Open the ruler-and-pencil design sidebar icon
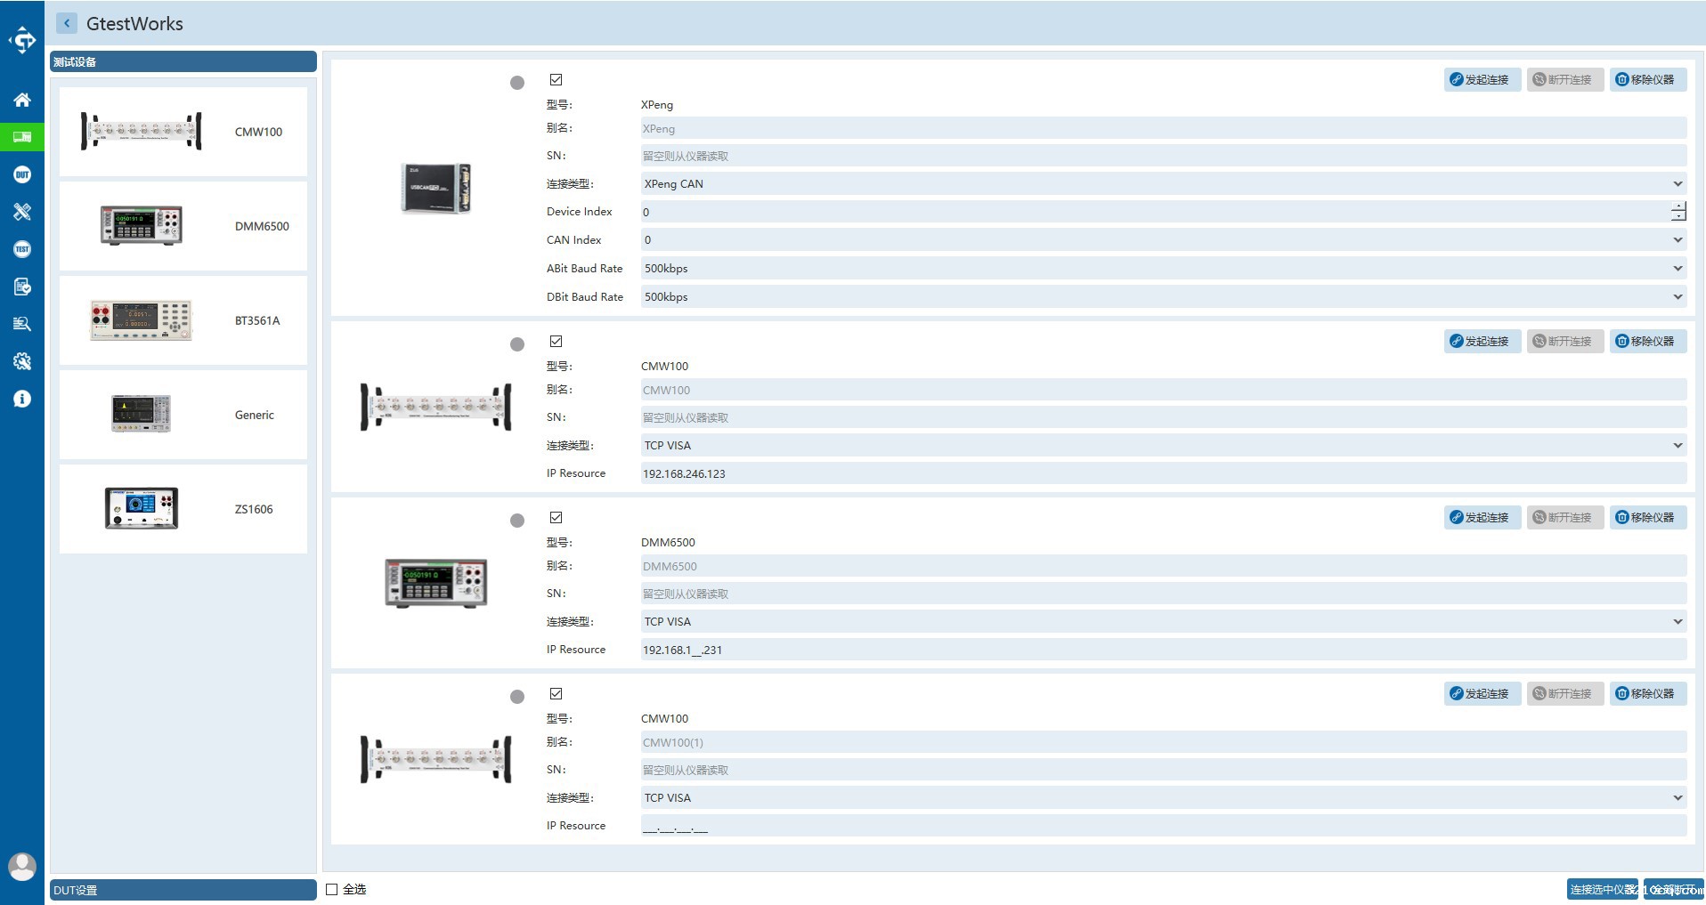The width and height of the screenshot is (1706, 905). [x=22, y=212]
